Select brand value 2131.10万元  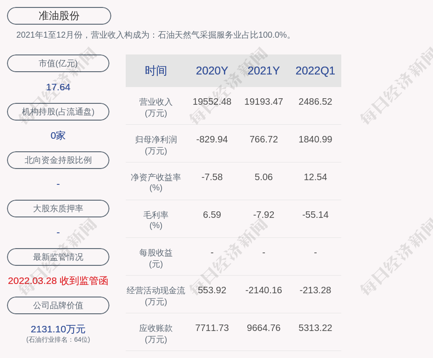tap(58, 329)
